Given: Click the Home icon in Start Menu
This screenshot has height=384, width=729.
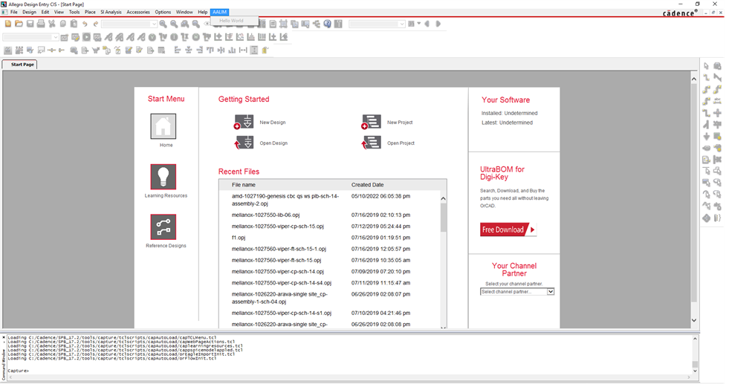Looking at the screenshot, I should pos(163,126).
